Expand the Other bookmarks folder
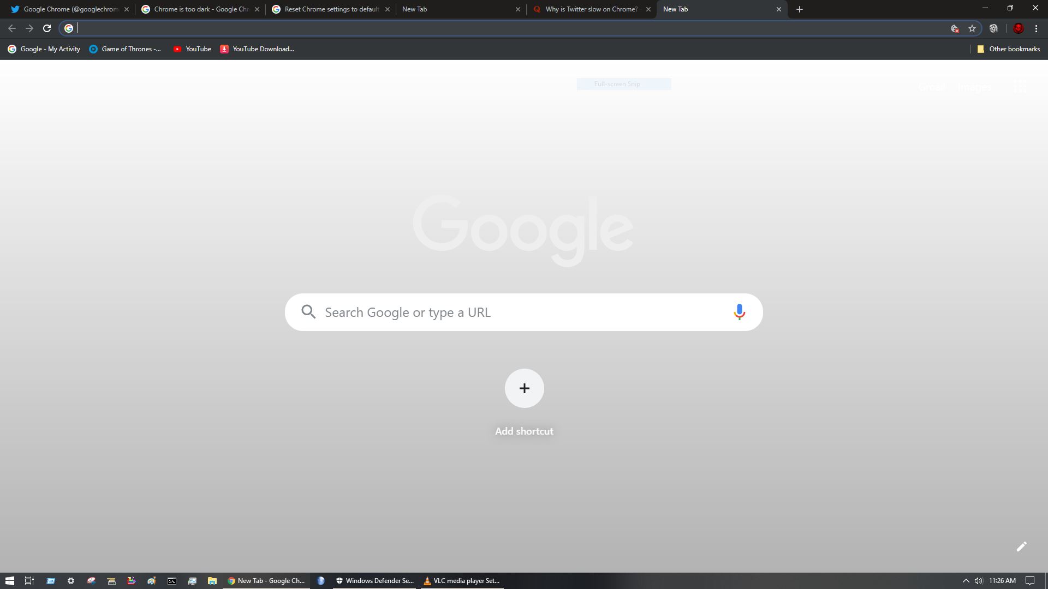1048x589 pixels. tap(1008, 49)
